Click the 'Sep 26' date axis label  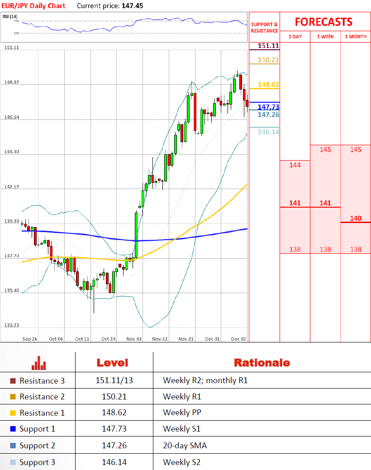coord(30,339)
